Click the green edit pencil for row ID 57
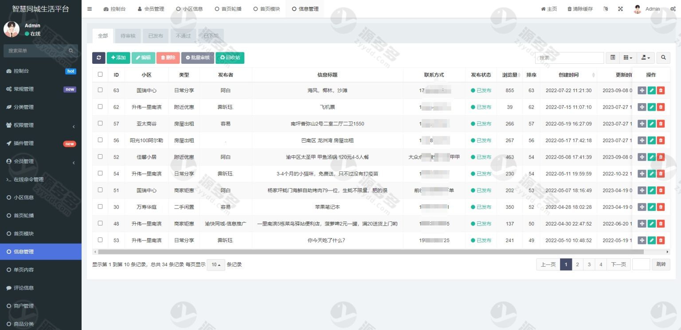 click(x=651, y=124)
